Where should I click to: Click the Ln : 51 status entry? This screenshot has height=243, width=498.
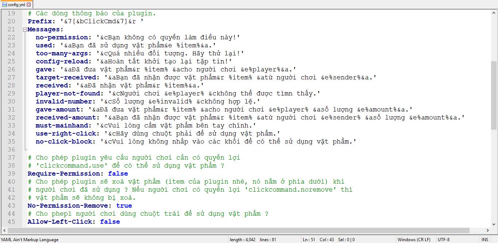[x=309, y=239]
